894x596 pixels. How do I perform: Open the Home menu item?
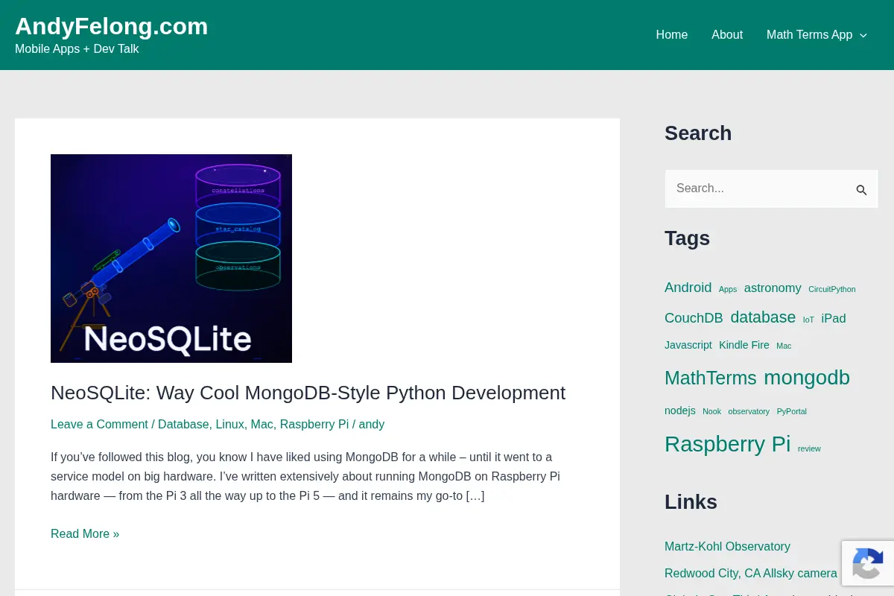(x=671, y=35)
